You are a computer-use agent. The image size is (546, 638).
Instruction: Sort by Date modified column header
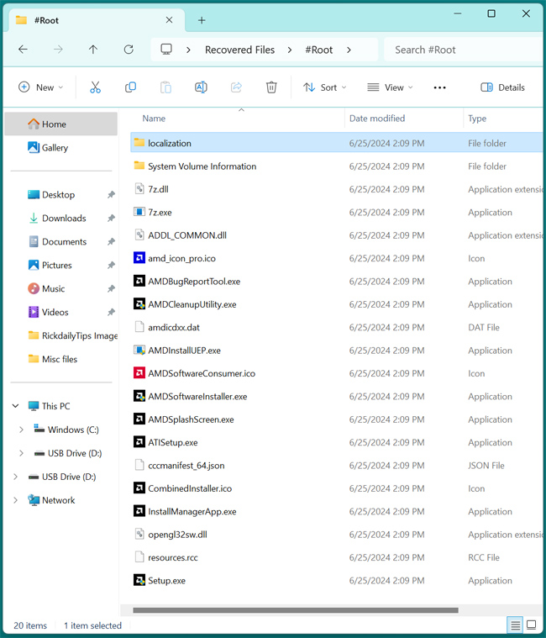377,119
